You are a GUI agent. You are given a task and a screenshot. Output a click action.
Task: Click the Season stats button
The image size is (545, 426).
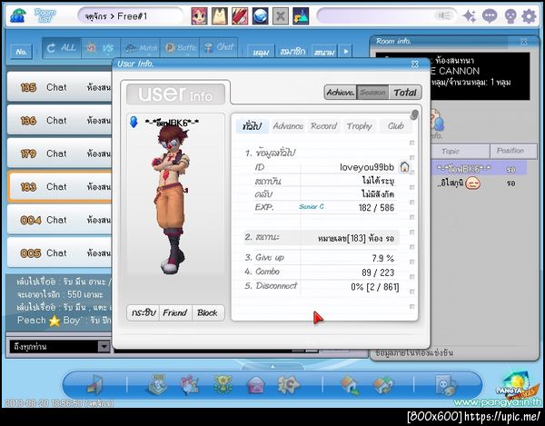[372, 93]
